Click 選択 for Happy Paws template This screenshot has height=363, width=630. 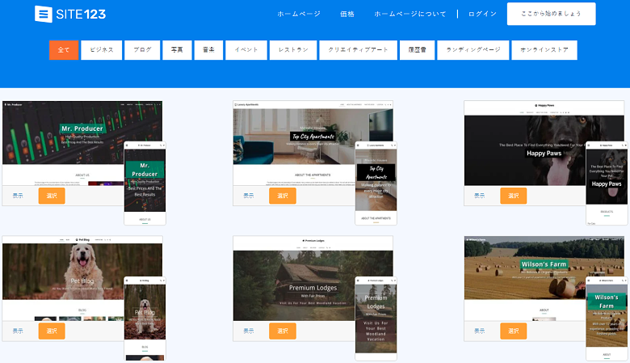pyautogui.click(x=514, y=196)
